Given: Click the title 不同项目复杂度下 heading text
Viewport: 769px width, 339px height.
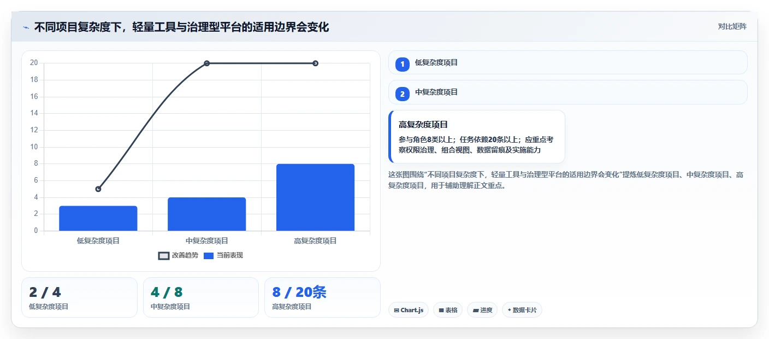Looking at the screenshot, I should (x=181, y=27).
